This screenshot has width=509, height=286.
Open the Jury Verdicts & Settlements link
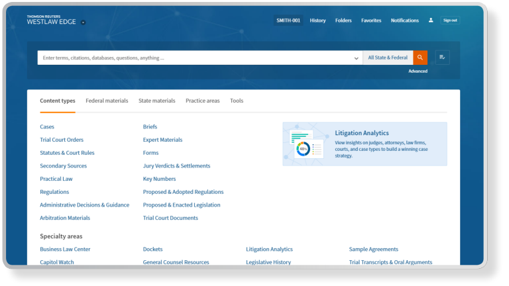[176, 166]
